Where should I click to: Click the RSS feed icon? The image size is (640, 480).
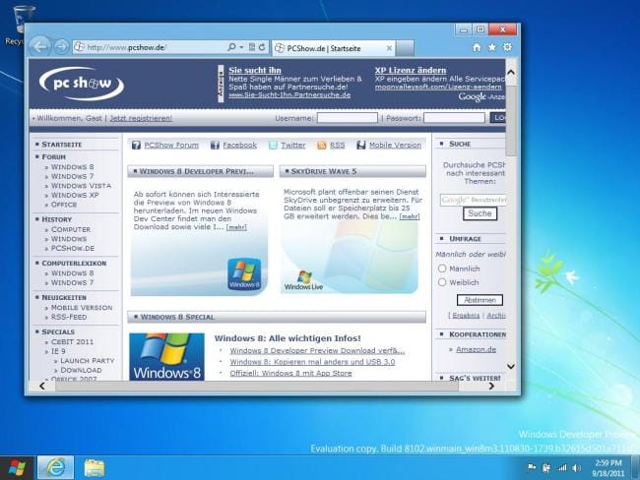pos(322,146)
